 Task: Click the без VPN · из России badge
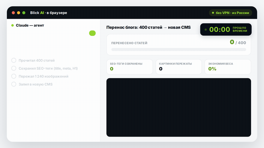point(230,13)
